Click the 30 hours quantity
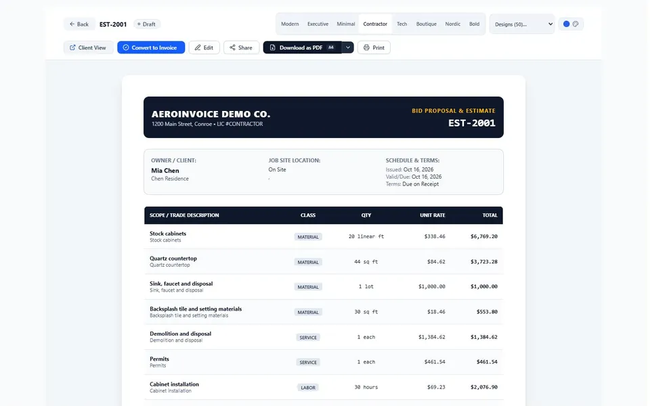650x406 pixels. point(366,387)
